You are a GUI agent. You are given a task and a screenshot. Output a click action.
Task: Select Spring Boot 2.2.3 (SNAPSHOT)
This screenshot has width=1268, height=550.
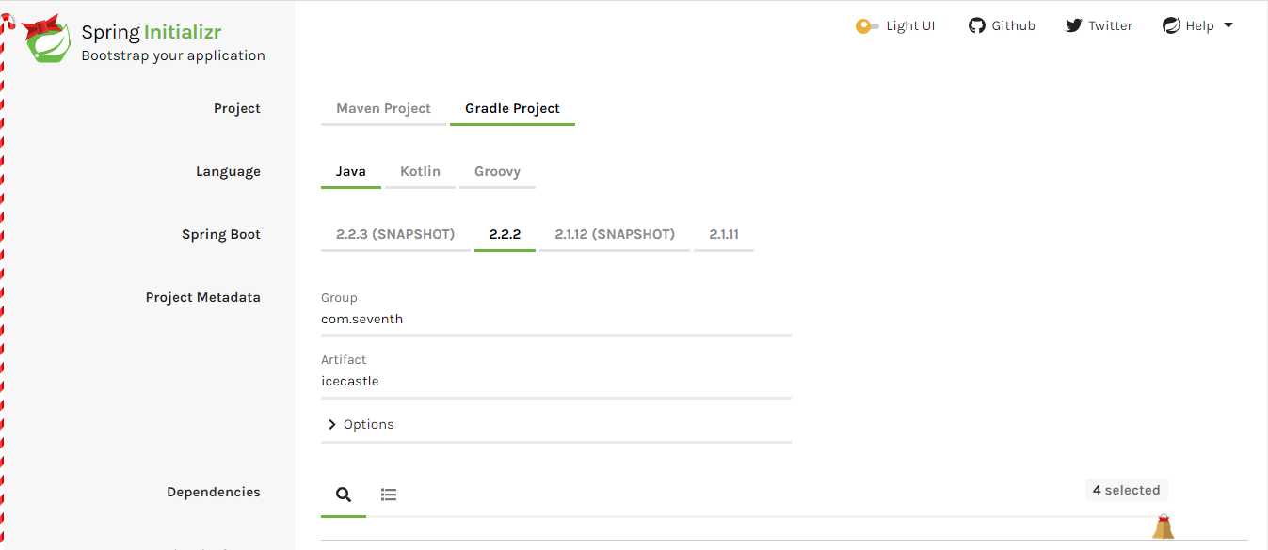point(395,235)
